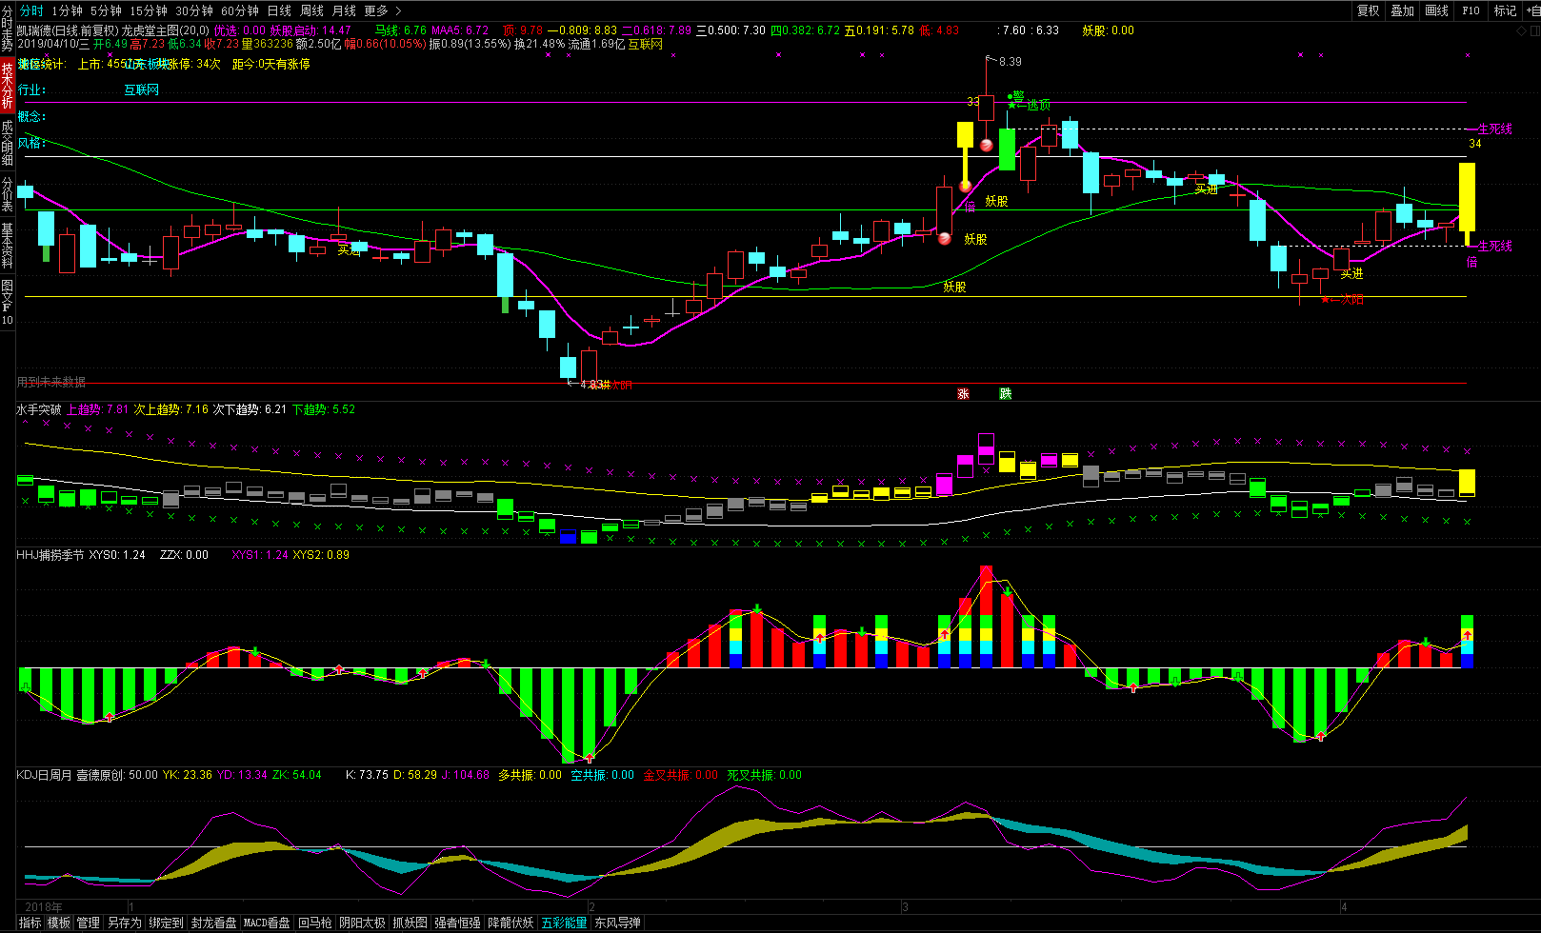Viewport: 1541px width, 933px height.
Task: Select the 抓妖图 template
Action: (410, 923)
